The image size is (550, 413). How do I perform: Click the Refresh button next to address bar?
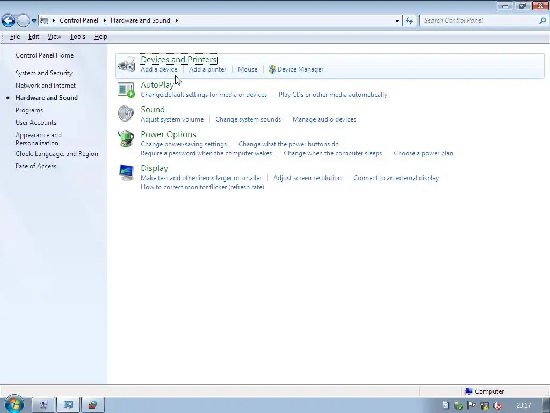[x=409, y=21]
